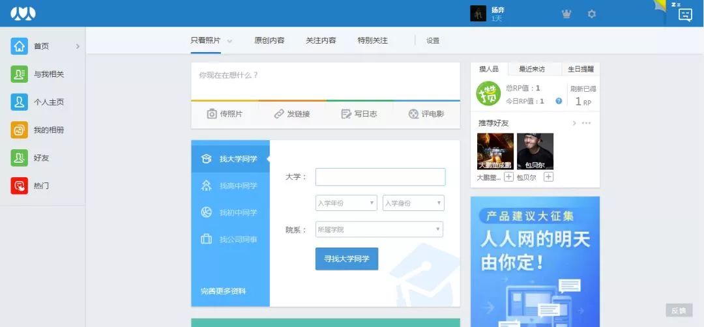Click 完善更多资料 link
The image size is (704, 327).
223,291
